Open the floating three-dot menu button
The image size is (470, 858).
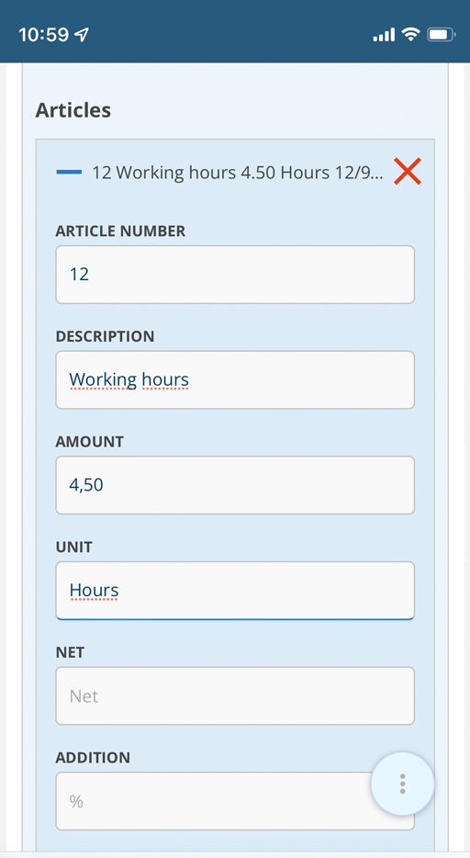(x=402, y=785)
